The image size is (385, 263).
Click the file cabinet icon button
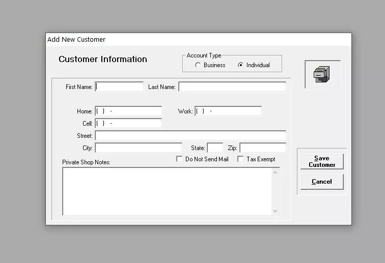(x=322, y=74)
